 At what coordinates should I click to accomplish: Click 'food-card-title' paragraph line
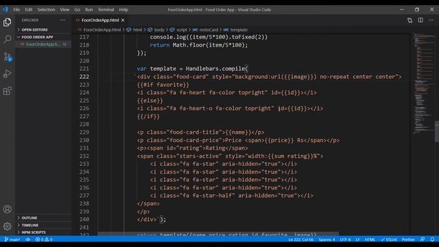pos(200,132)
